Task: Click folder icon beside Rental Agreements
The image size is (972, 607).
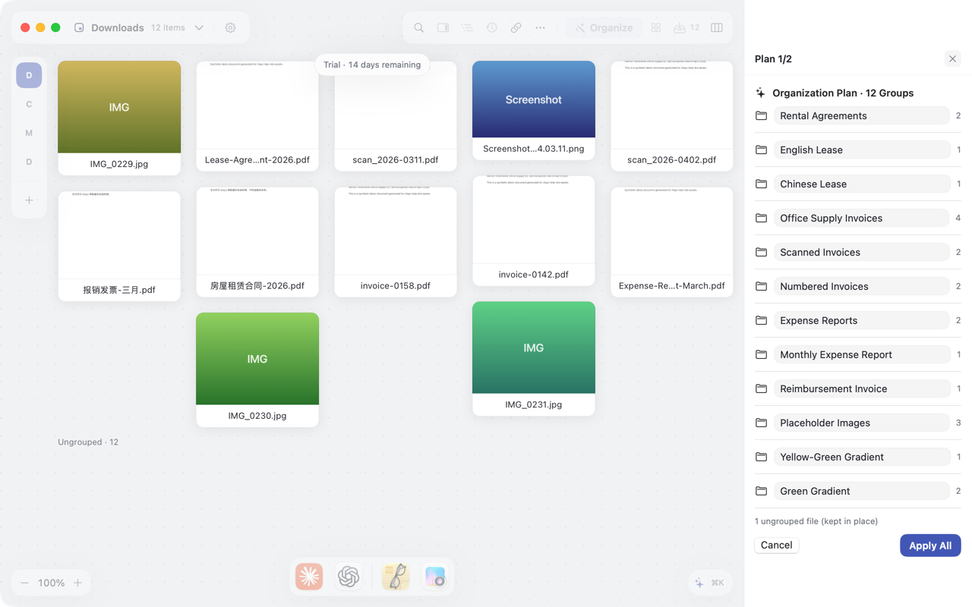Action: tap(761, 115)
